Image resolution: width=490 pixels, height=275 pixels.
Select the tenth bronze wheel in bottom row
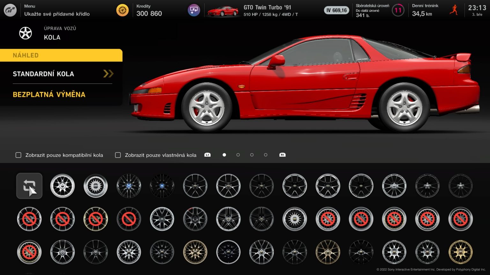tap(328, 252)
